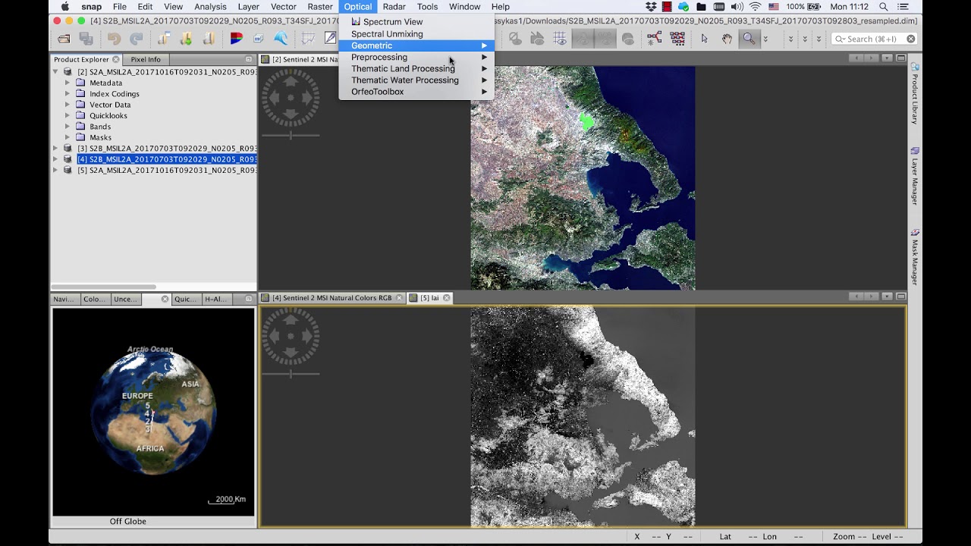The height and width of the screenshot is (546, 971).
Task: Open the Layer Manager side panel
Action: coord(915,177)
